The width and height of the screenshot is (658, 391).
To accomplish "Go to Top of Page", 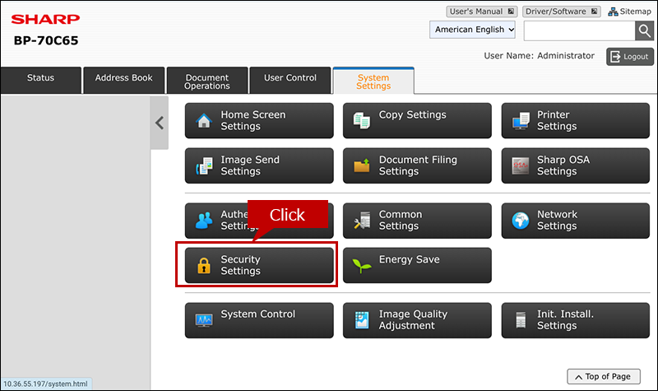I will pyautogui.click(x=604, y=377).
